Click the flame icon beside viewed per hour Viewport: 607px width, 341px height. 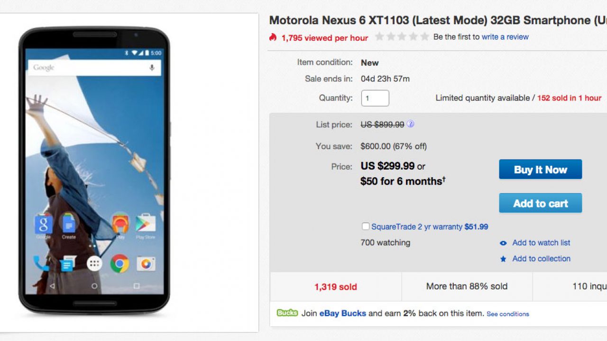tap(273, 37)
